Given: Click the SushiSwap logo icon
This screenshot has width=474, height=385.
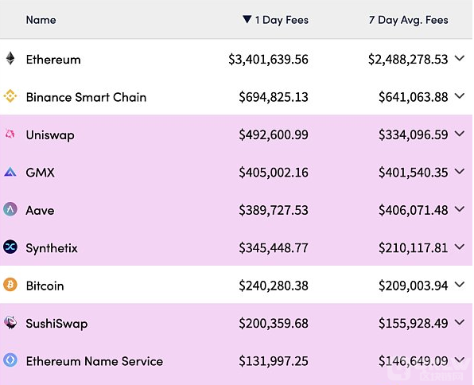Looking at the screenshot, I should pos(10,322).
